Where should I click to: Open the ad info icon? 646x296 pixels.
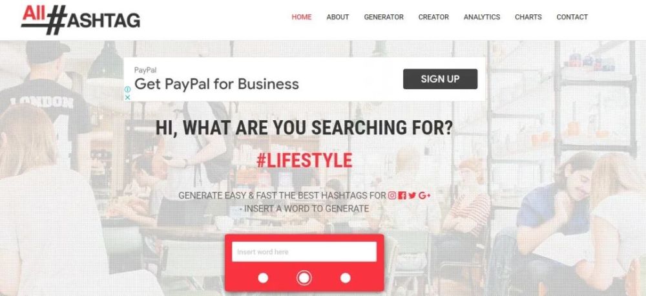(128, 89)
